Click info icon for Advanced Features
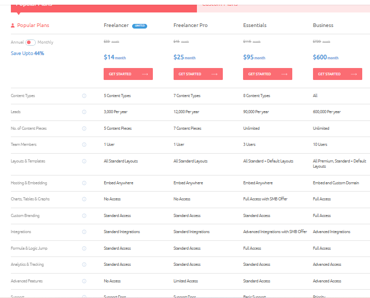370x298 pixels. pyautogui.click(x=84, y=281)
